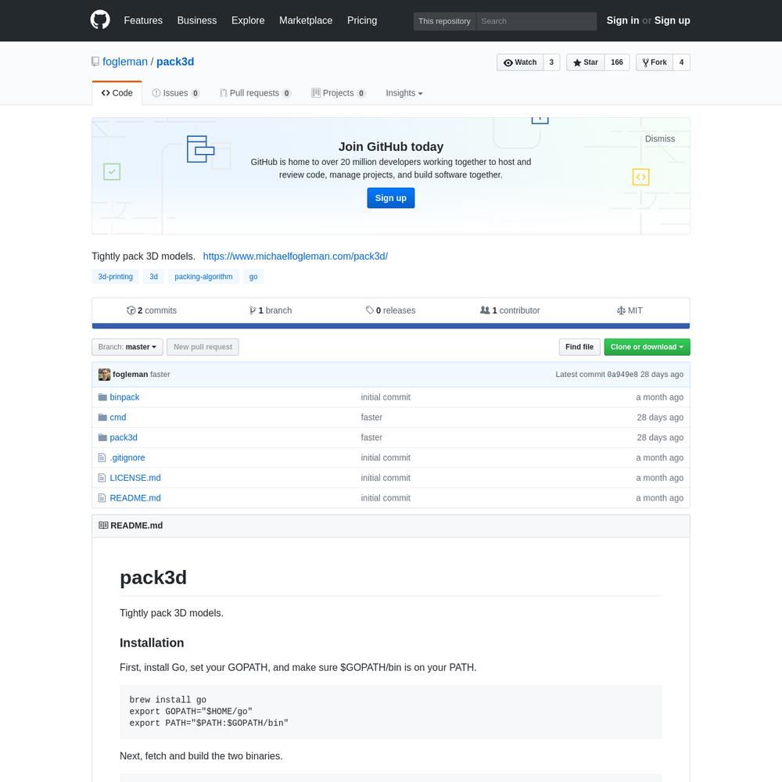Open latest commit hash 0a949e8

pos(622,375)
